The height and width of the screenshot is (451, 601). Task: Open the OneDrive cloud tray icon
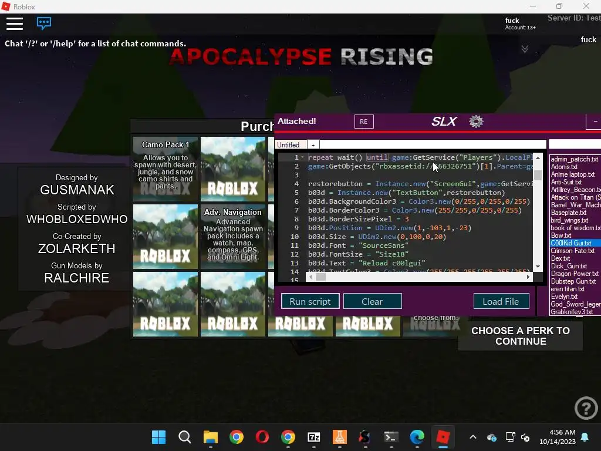pyautogui.click(x=492, y=437)
